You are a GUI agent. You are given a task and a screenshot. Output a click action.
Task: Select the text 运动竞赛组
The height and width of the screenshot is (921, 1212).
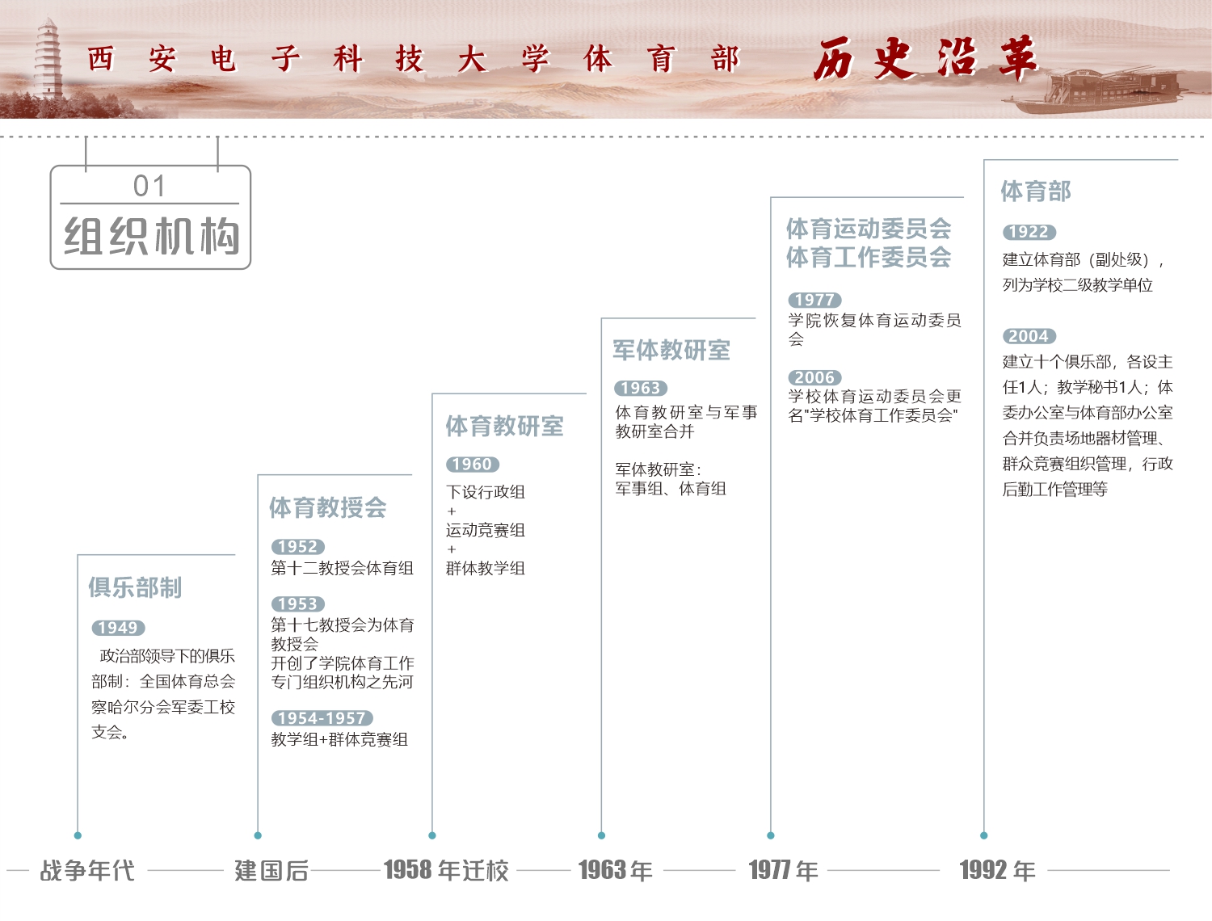[486, 530]
